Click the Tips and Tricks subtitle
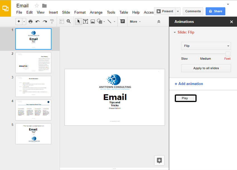 coord(115,104)
